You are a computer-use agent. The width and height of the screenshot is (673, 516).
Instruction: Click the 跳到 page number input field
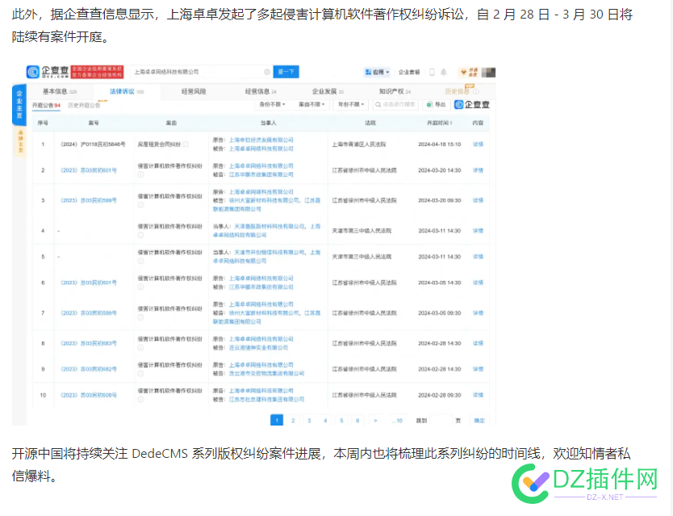(441, 420)
